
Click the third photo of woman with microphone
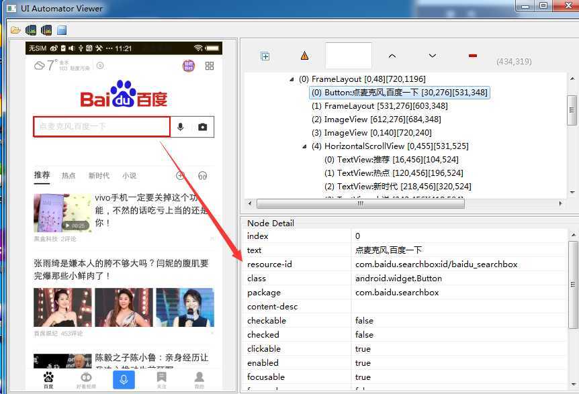tap(185, 307)
